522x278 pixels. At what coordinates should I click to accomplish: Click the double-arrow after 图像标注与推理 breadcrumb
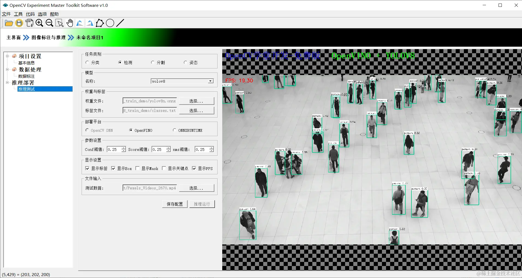point(71,37)
